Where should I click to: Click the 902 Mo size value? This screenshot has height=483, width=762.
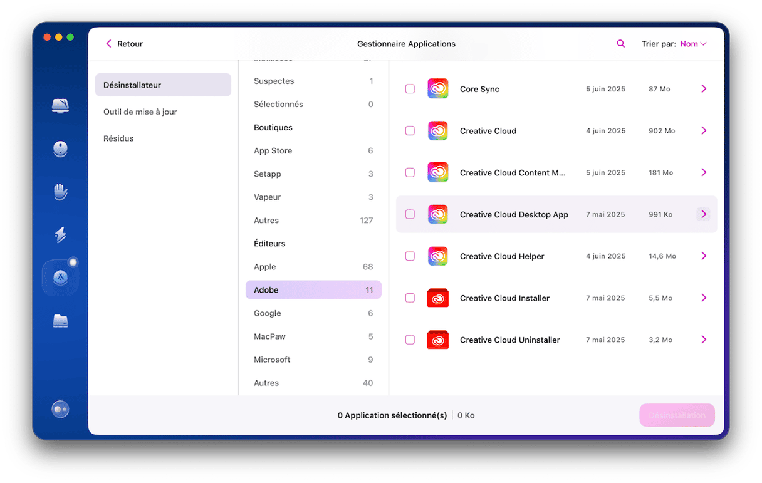pyautogui.click(x=662, y=131)
